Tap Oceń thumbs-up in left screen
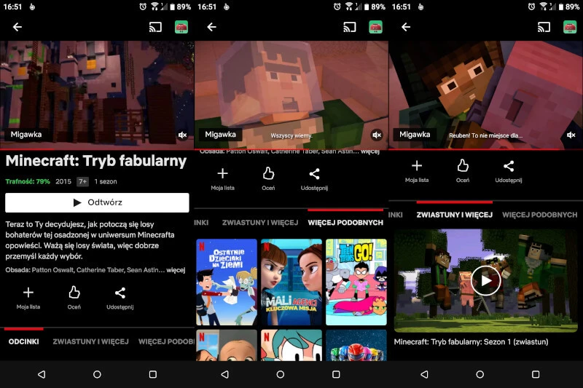This screenshot has width=583, height=388. coord(74,298)
